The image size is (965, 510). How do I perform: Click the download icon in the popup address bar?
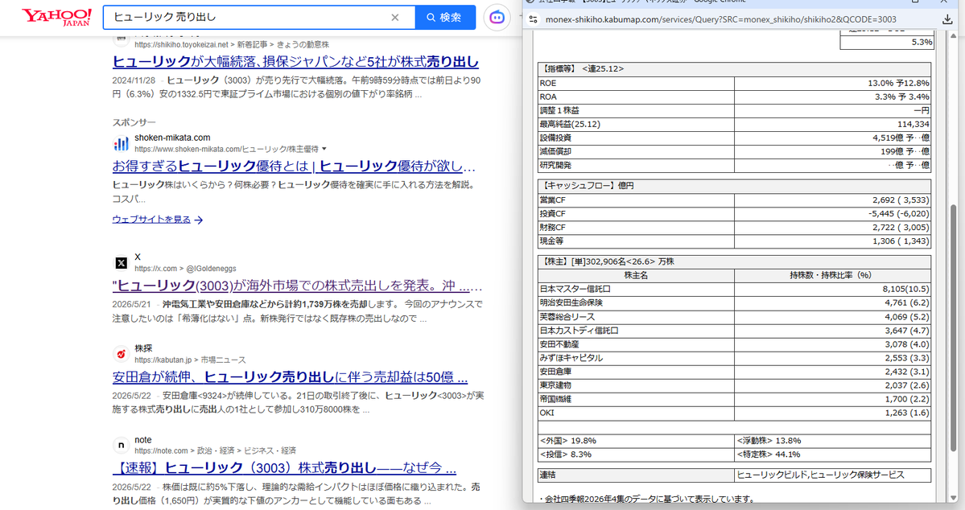tap(947, 19)
